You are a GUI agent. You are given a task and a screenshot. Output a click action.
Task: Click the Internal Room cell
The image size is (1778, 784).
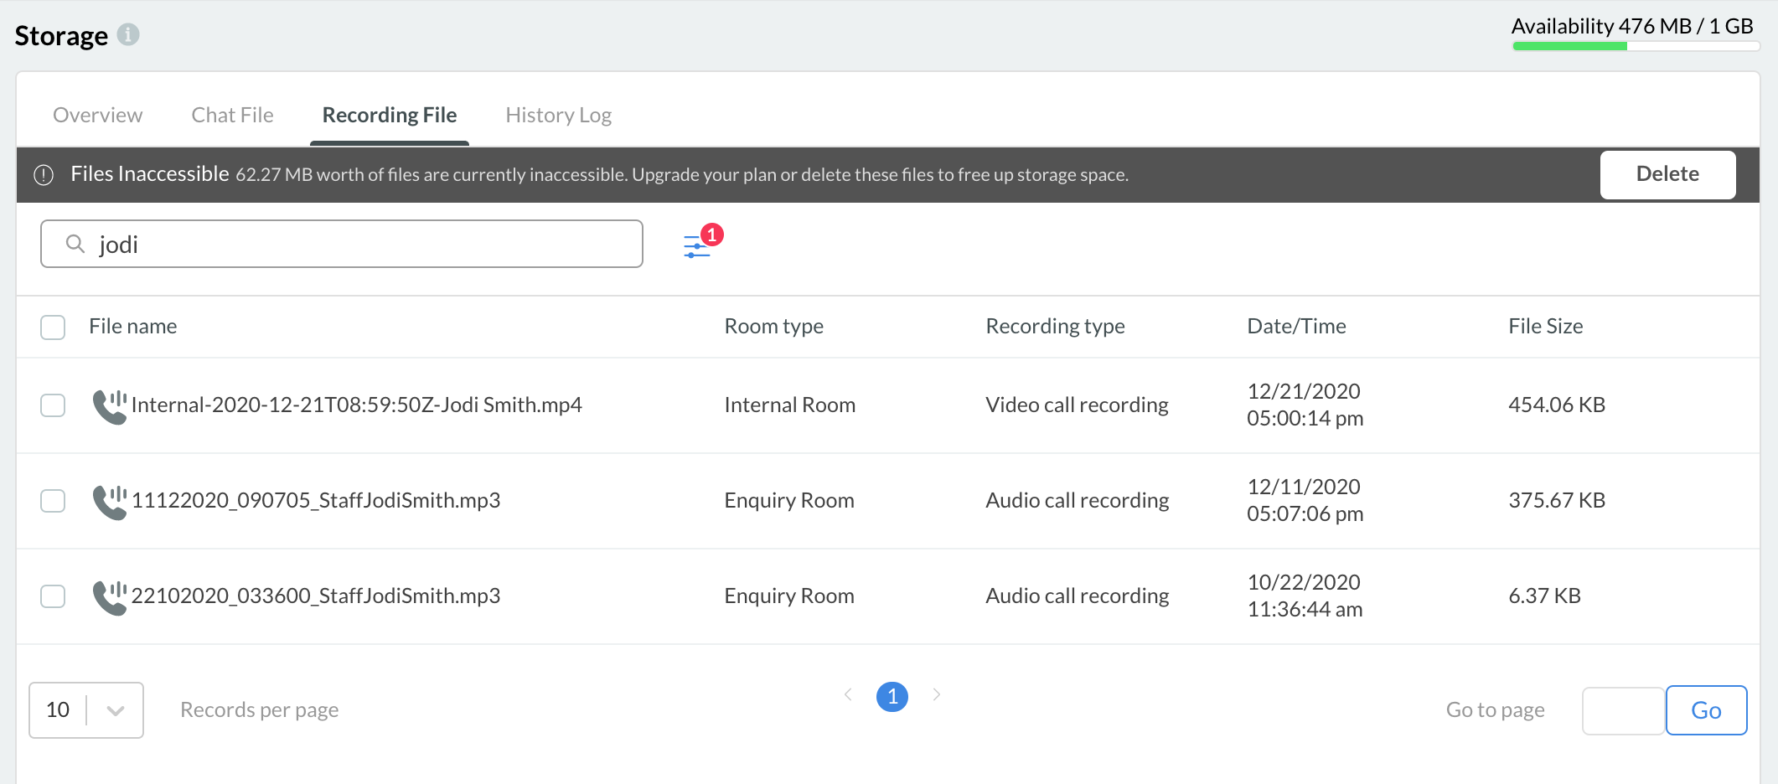tap(790, 405)
